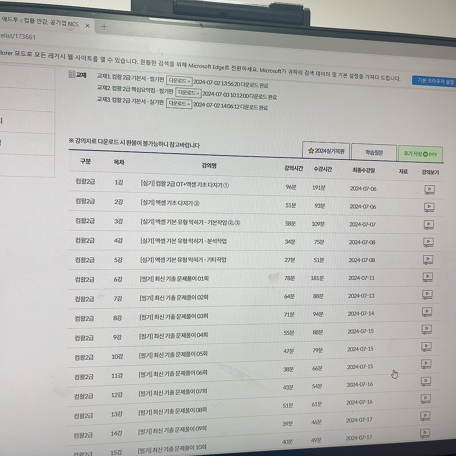Watch lecture 5강 via play icon
Screen dimensions: 456x456
428,260
